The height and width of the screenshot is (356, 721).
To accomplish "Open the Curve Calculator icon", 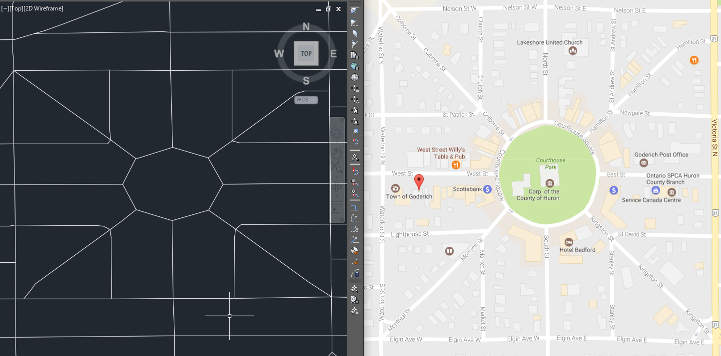I will 355,273.
